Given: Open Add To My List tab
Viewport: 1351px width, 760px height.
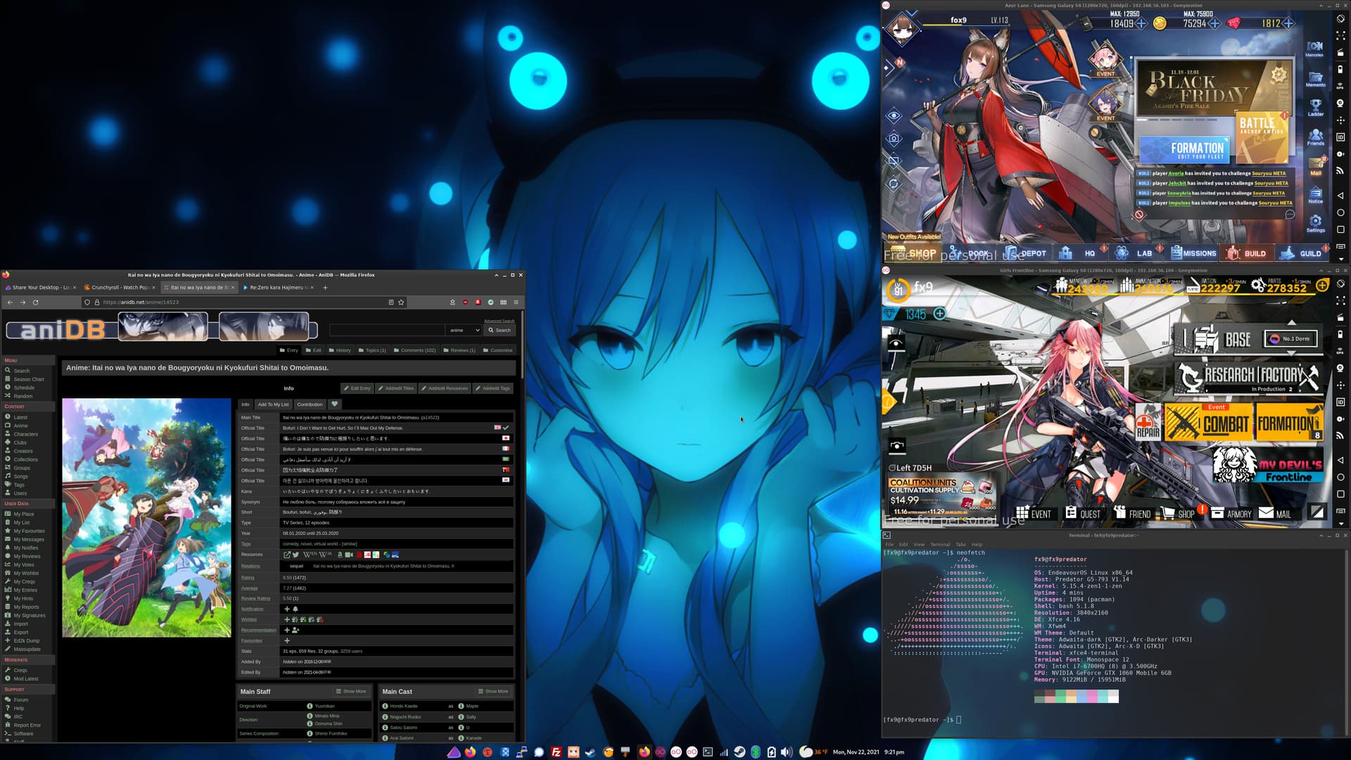Looking at the screenshot, I should click(x=273, y=405).
